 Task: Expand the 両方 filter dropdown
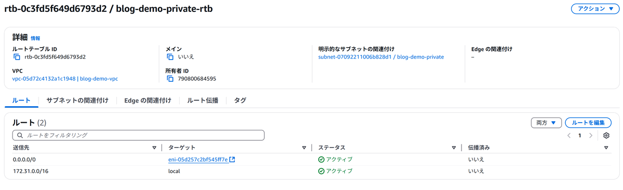[x=546, y=123]
